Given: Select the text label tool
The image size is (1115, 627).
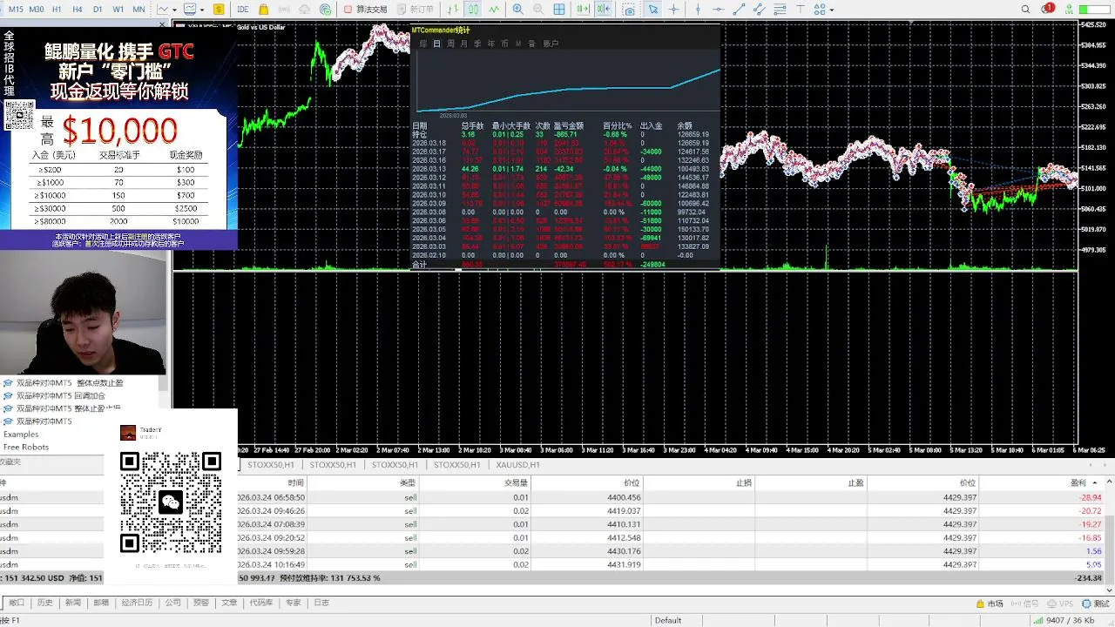Looking at the screenshot, I should [x=800, y=9].
